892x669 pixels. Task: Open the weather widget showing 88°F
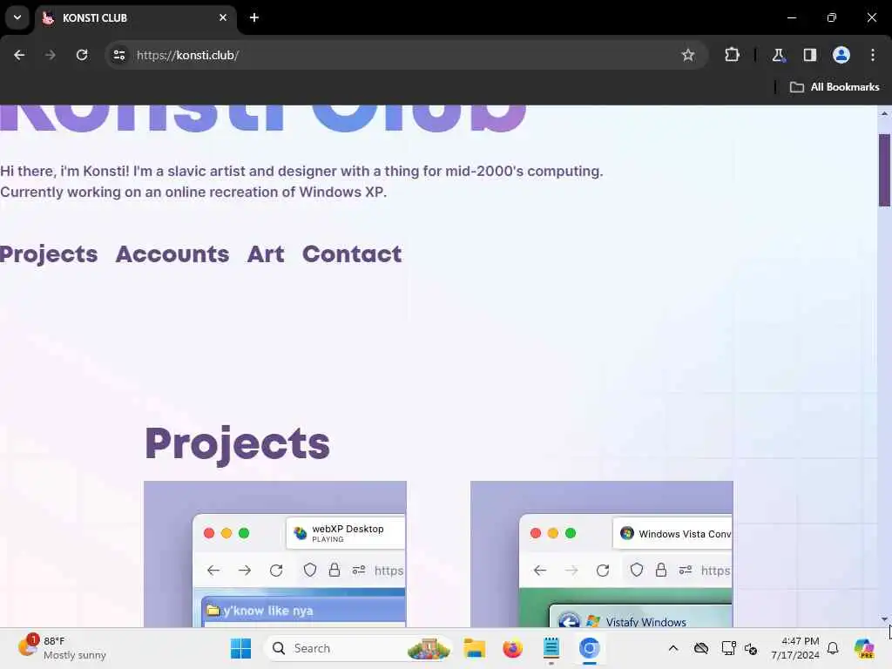point(63,648)
